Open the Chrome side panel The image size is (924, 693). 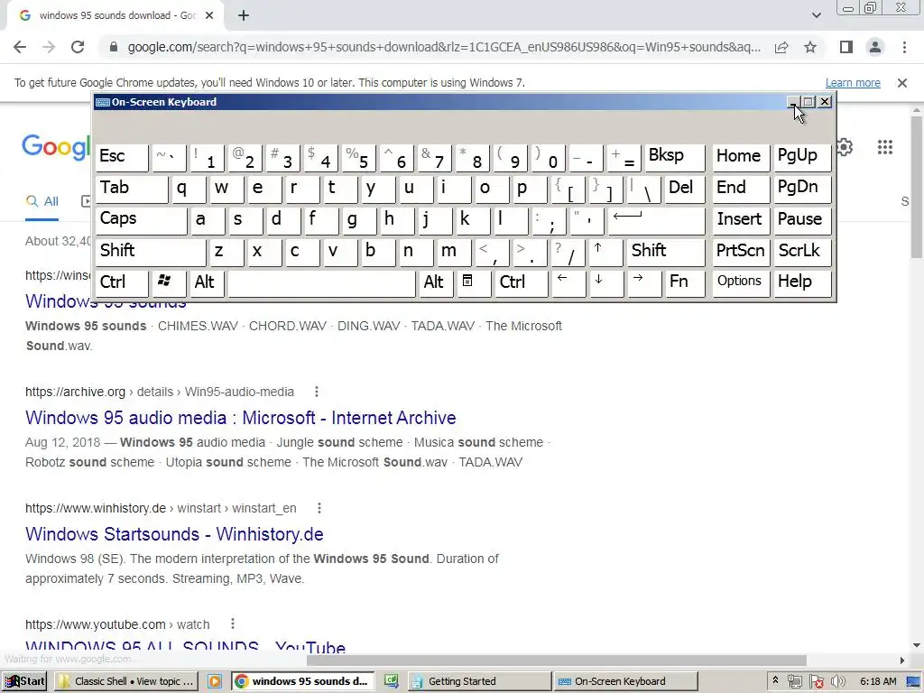pyautogui.click(x=845, y=47)
